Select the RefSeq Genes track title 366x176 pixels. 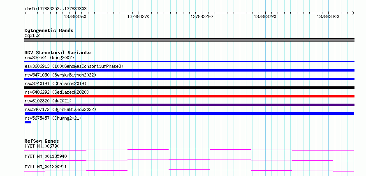(x=42, y=141)
